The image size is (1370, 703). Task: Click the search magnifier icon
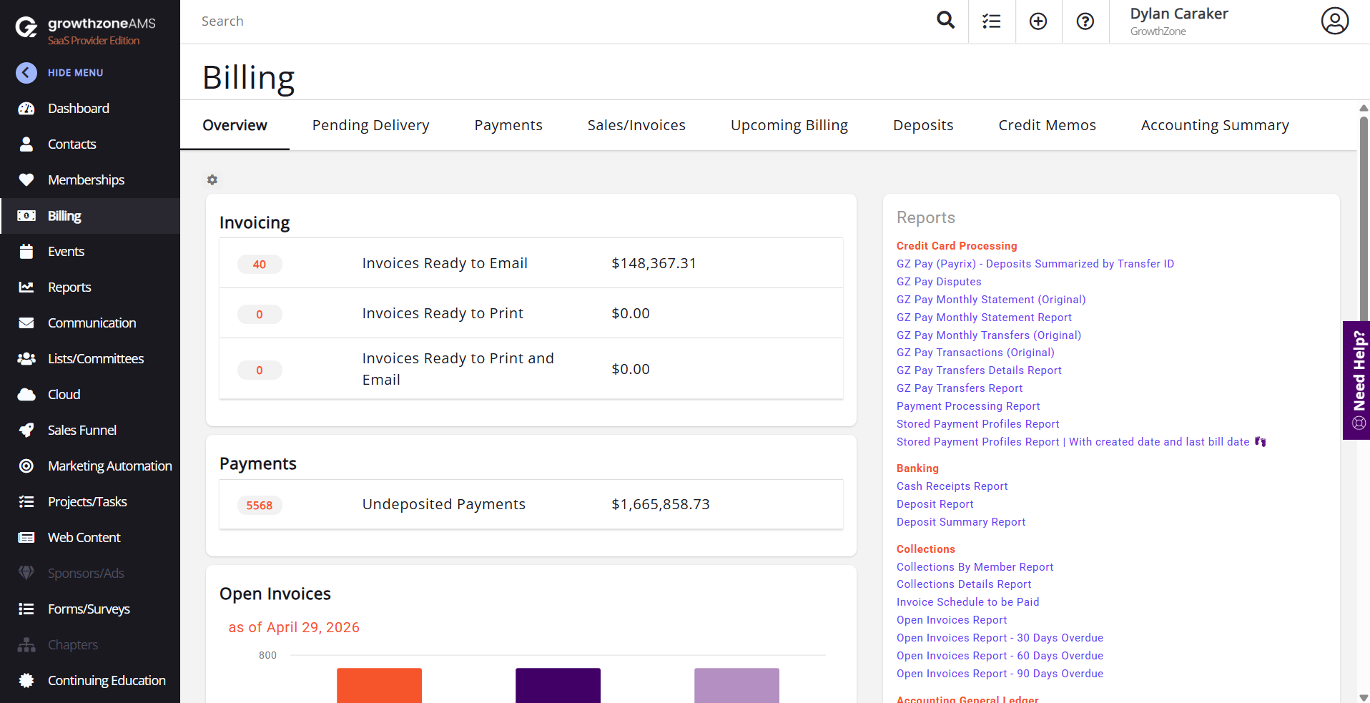coord(945,21)
